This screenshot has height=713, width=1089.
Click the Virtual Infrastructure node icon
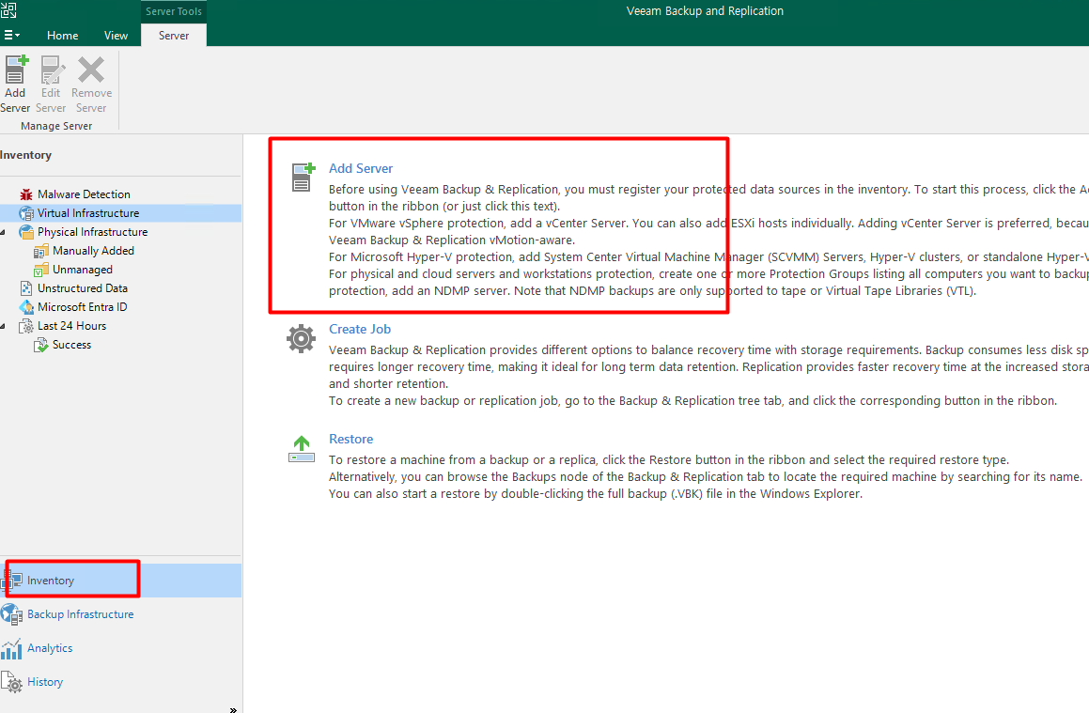(x=26, y=213)
